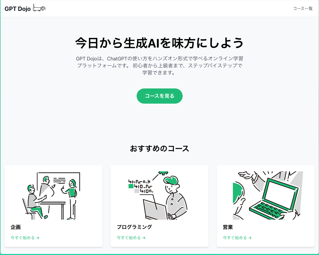Open the コース一覧 navigation link
Screen dimensions: 319x255
tap(303, 9)
